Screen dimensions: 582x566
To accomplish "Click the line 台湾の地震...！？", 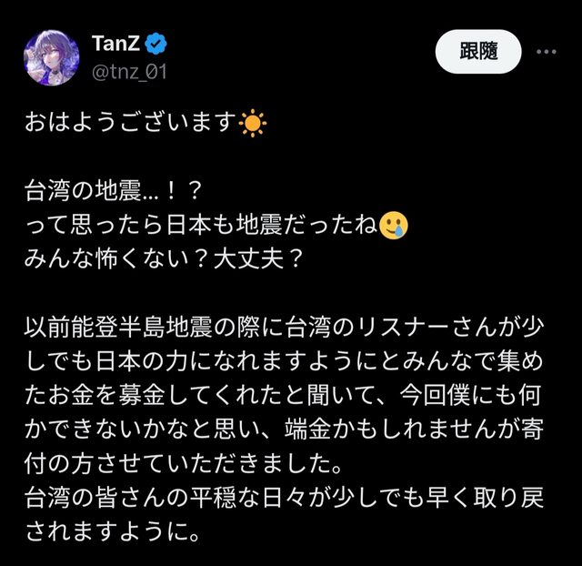I will [x=113, y=191].
